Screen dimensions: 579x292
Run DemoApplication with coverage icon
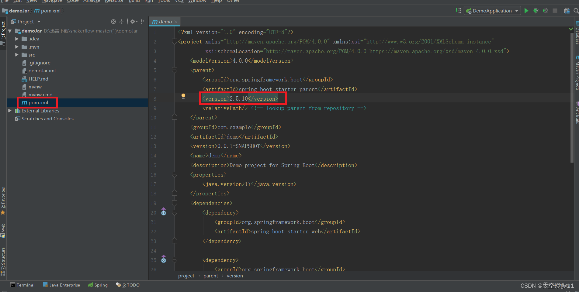[x=546, y=11]
